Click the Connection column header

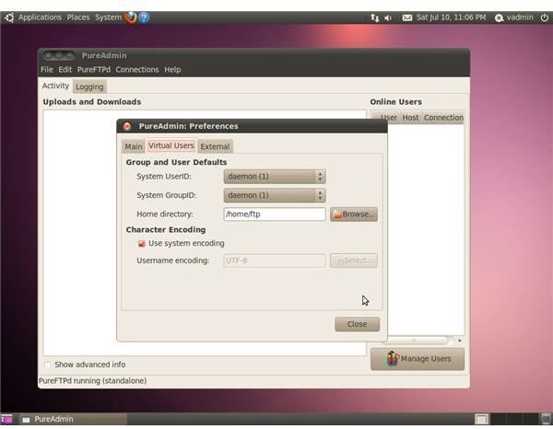[x=443, y=118]
